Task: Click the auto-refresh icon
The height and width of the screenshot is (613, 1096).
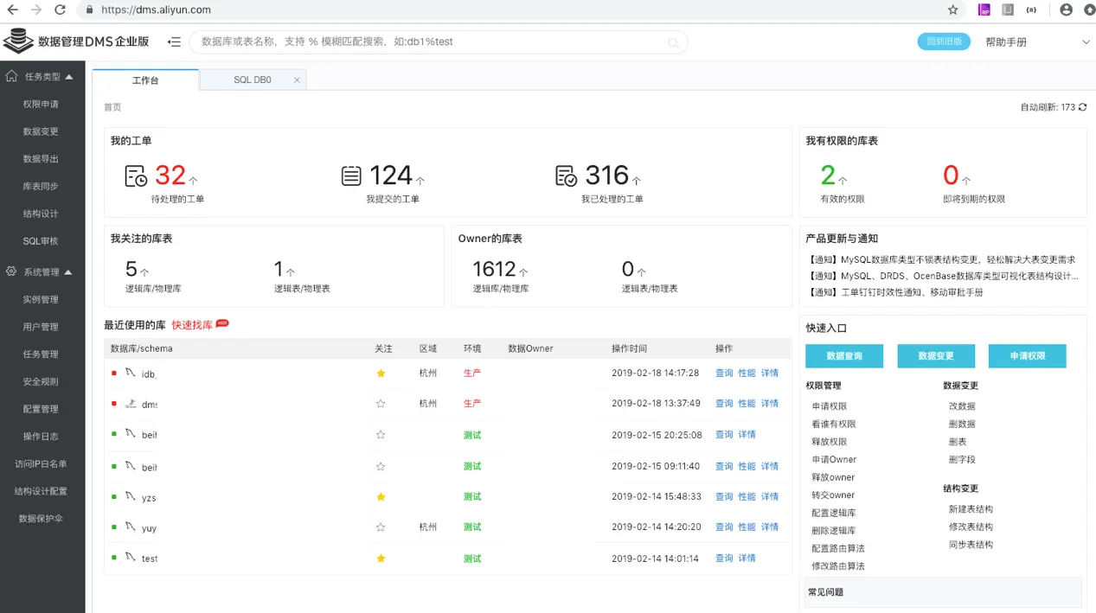Action: click(x=1082, y=107)
